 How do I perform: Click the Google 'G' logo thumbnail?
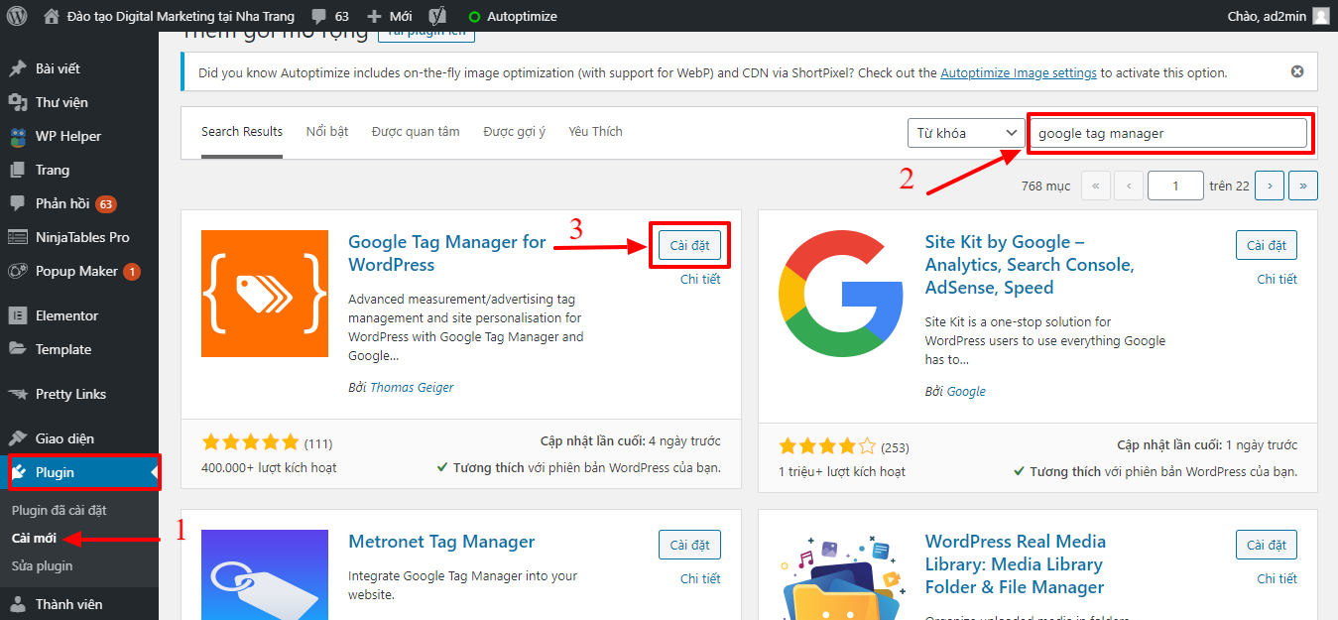(841, 294)
